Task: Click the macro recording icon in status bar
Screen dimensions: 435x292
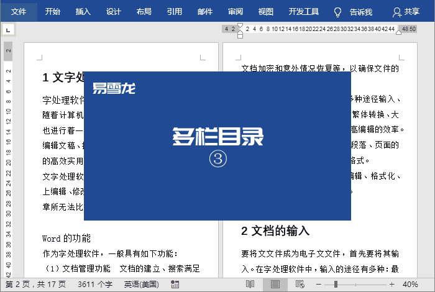Action: (x=175, y=285)
